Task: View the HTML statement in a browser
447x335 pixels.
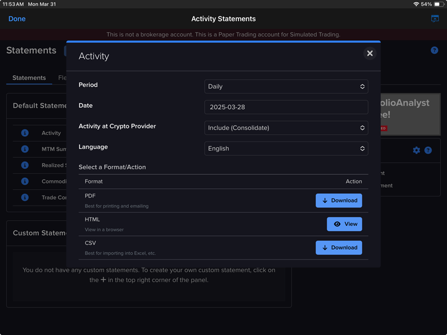Action: [x=345, y=224]
